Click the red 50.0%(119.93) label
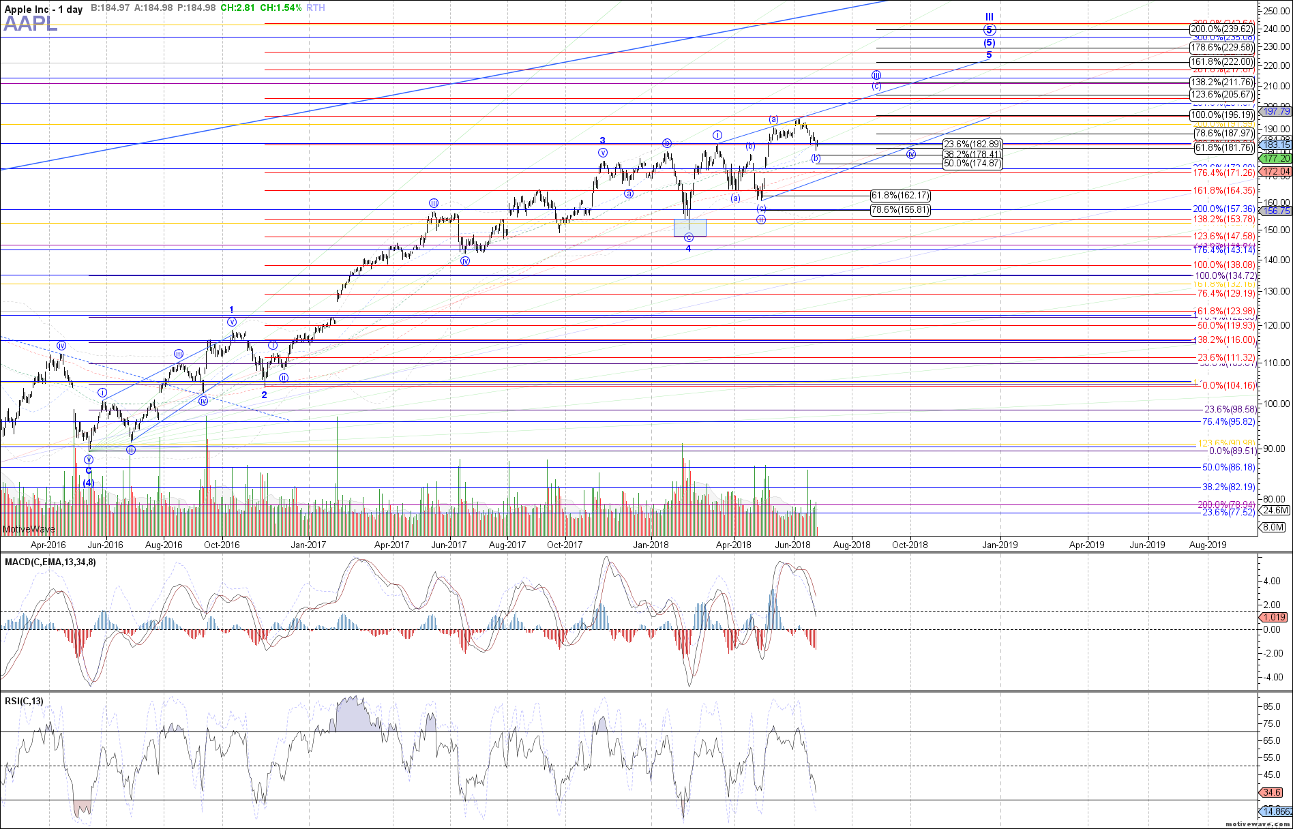The height and width of the screenshot is (829, 1293). click(x=1226, y=326)
